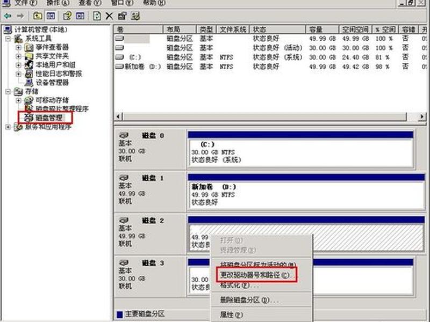Click the 磁盘 1 drive icon

pos(124,178)
